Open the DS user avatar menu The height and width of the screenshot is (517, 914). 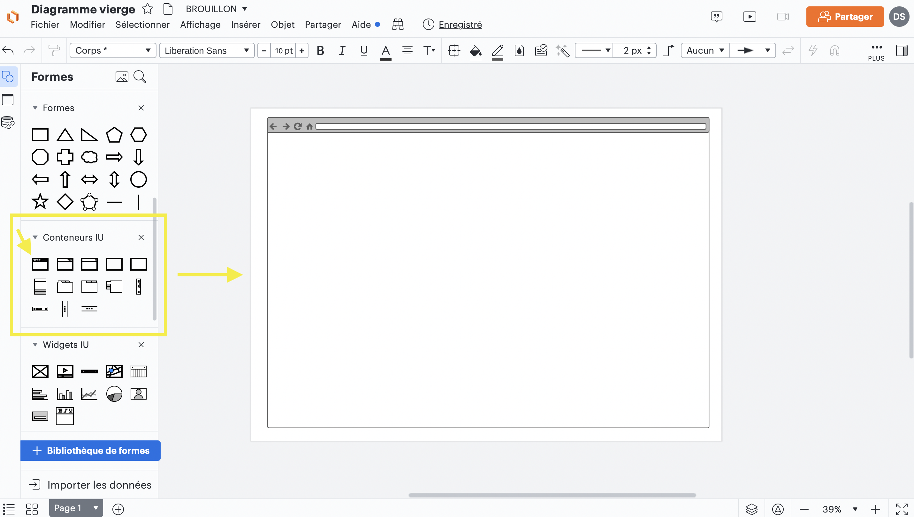coord(899,16)
